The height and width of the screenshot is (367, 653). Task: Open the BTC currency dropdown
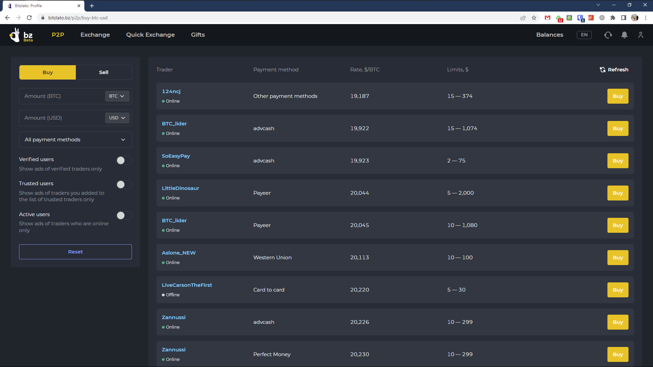point(117,96)
